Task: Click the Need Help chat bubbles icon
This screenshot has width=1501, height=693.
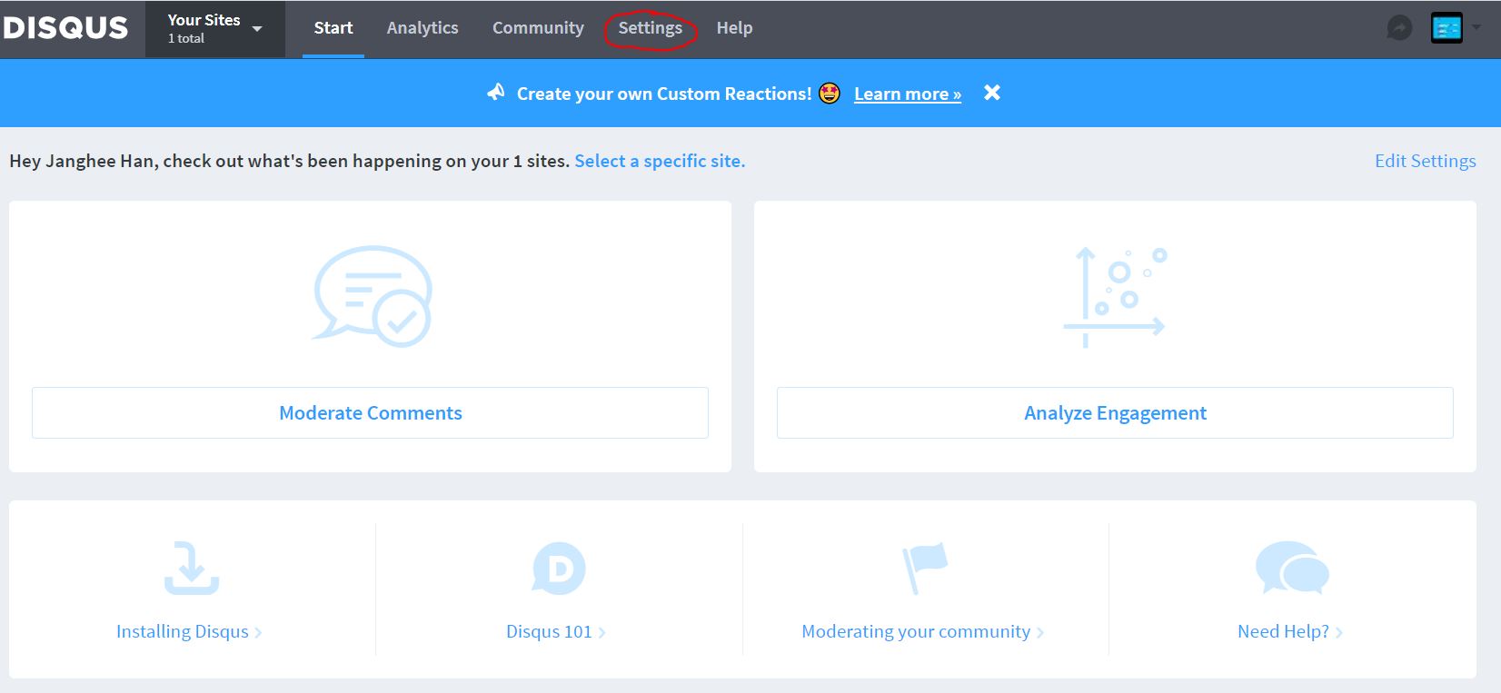Action: click(1291, 569)
